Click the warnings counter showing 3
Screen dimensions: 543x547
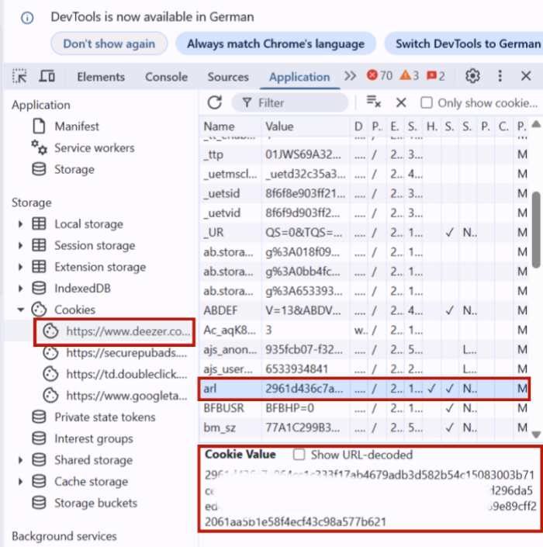(409, 75)
